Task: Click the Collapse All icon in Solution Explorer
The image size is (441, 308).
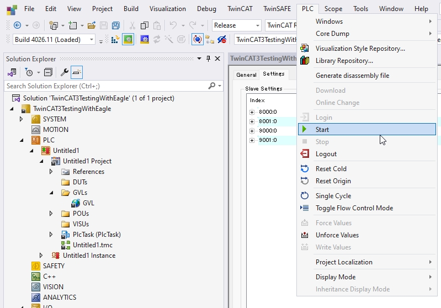Action: [48, 72]
